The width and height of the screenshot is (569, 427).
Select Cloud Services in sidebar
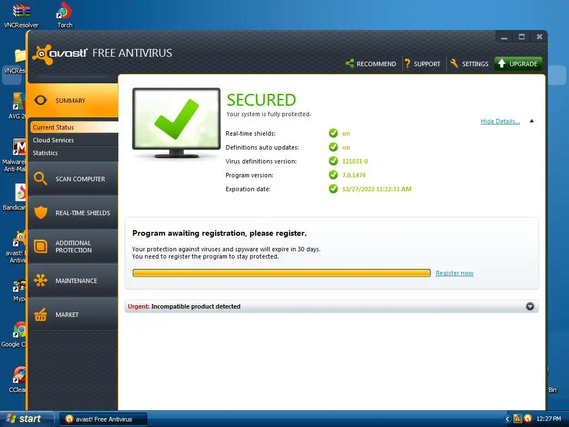click(x=74, y=140)
